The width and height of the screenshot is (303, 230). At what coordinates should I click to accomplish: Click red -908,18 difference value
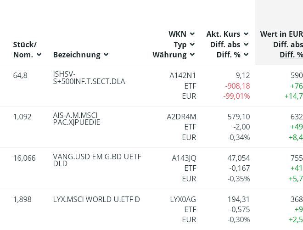237,86
